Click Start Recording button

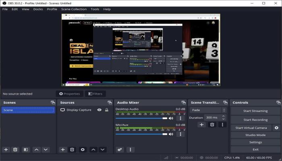pyautogui.click(x=255, y=120)
